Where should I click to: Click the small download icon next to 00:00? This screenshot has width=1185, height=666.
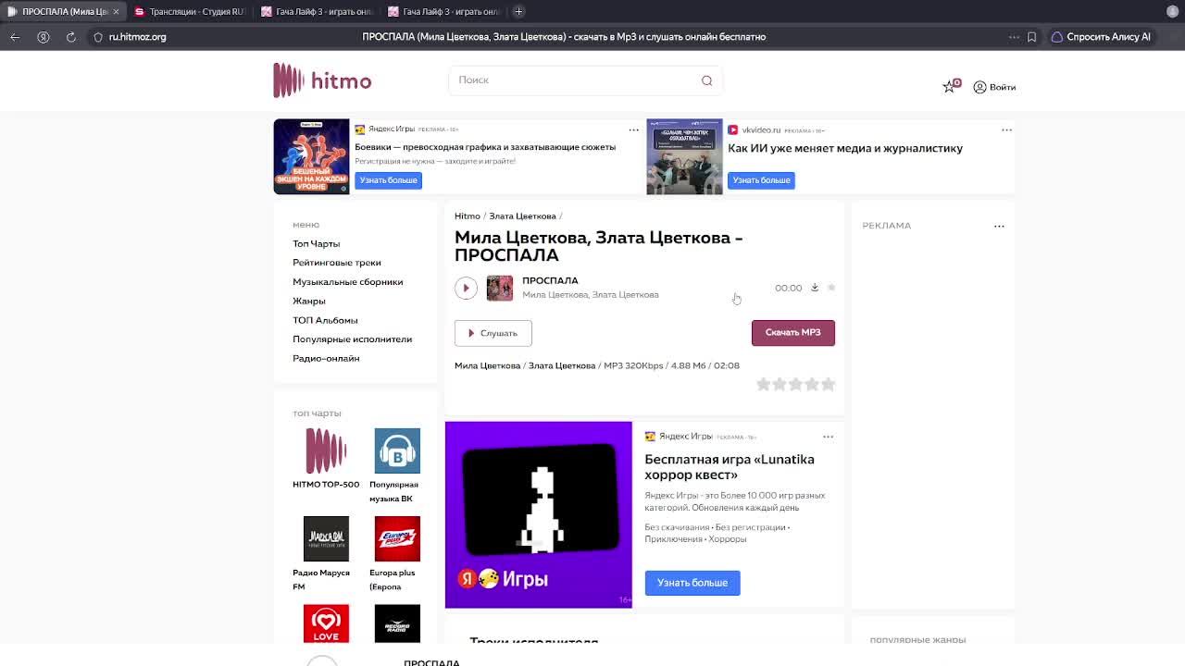(815, 288)
